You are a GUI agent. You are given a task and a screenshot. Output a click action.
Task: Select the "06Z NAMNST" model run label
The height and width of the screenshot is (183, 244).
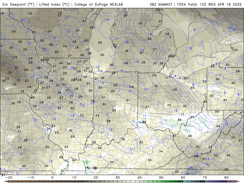point(161,4)
